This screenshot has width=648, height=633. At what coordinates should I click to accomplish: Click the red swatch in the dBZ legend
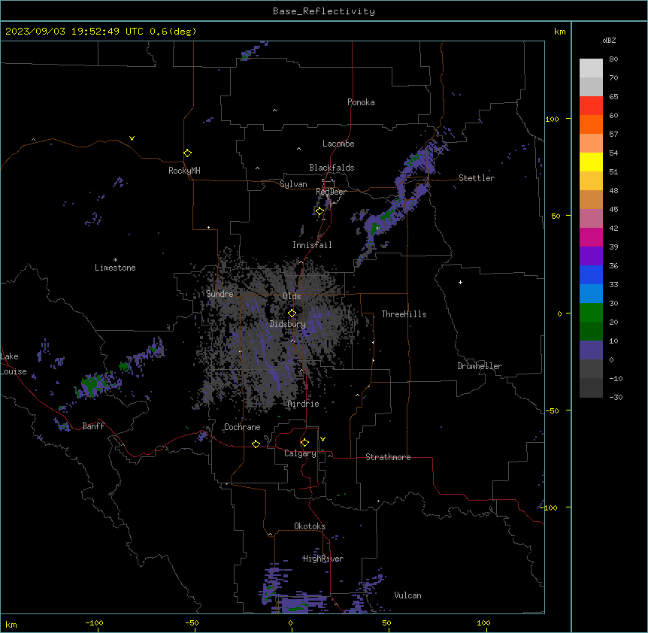(x=591, y=106)
